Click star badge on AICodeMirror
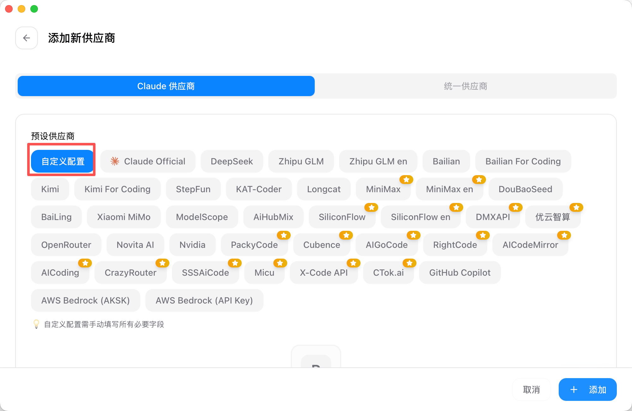Screen dimensions: 632x411 (x=564, y=235)
